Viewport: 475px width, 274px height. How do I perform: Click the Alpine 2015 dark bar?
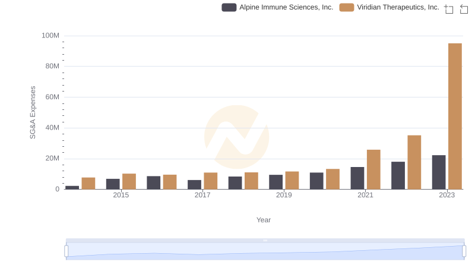point(113,184)
